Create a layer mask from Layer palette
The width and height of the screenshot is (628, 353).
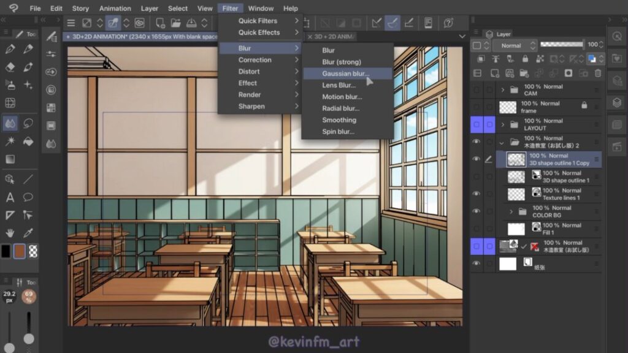click(x=569, y=74)
